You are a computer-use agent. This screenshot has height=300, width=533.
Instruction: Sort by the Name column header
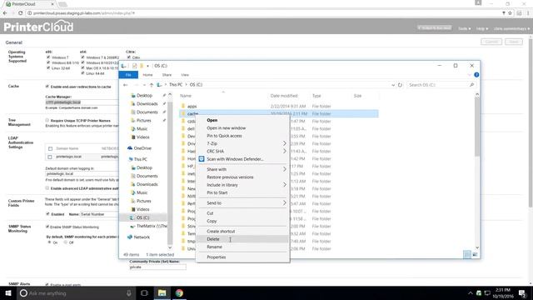(185, 96)
